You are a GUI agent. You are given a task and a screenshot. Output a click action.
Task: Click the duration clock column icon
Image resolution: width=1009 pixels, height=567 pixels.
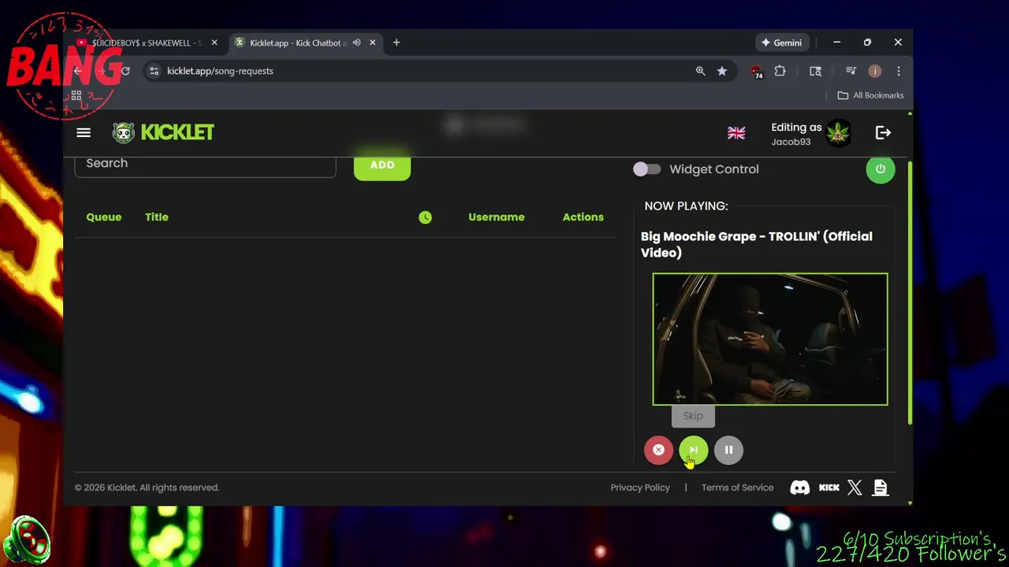click(x=425, y=217)
